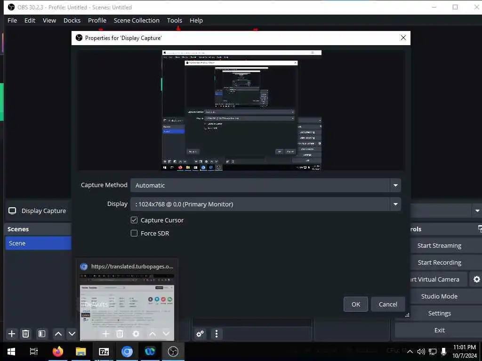Move scene up with arrow icon
The width and height of the screenshot is (482, 361).
point(58,334)
